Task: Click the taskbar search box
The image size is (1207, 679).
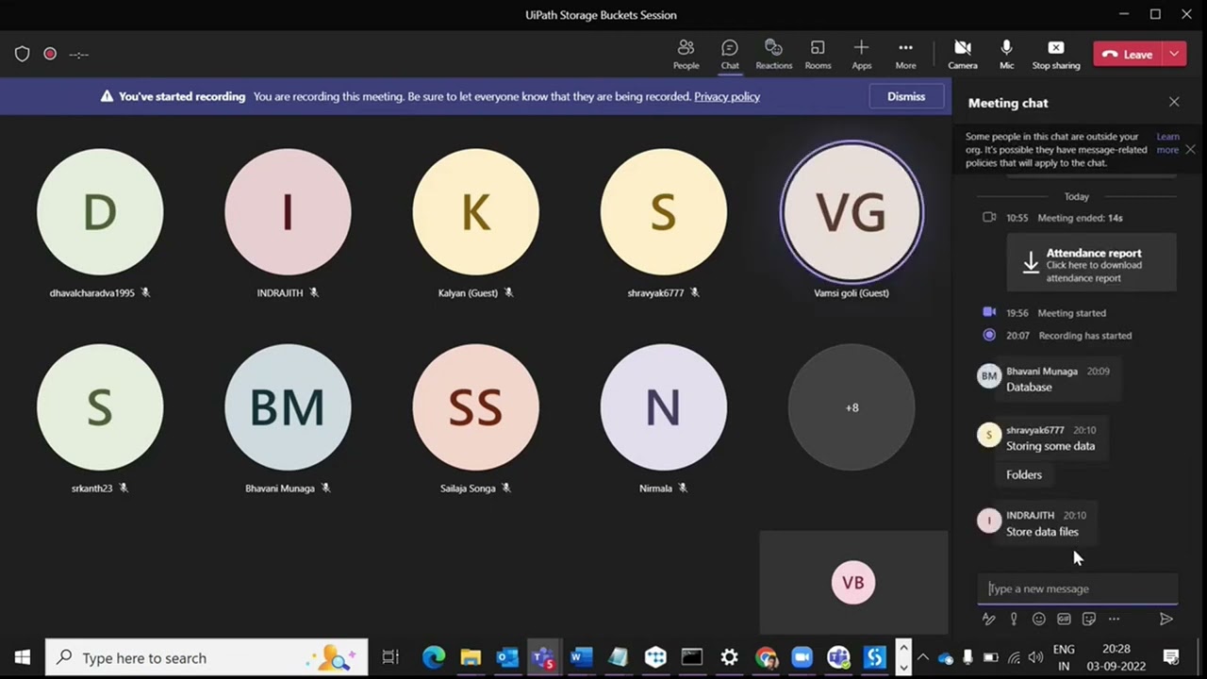Action: coord(207,657)
